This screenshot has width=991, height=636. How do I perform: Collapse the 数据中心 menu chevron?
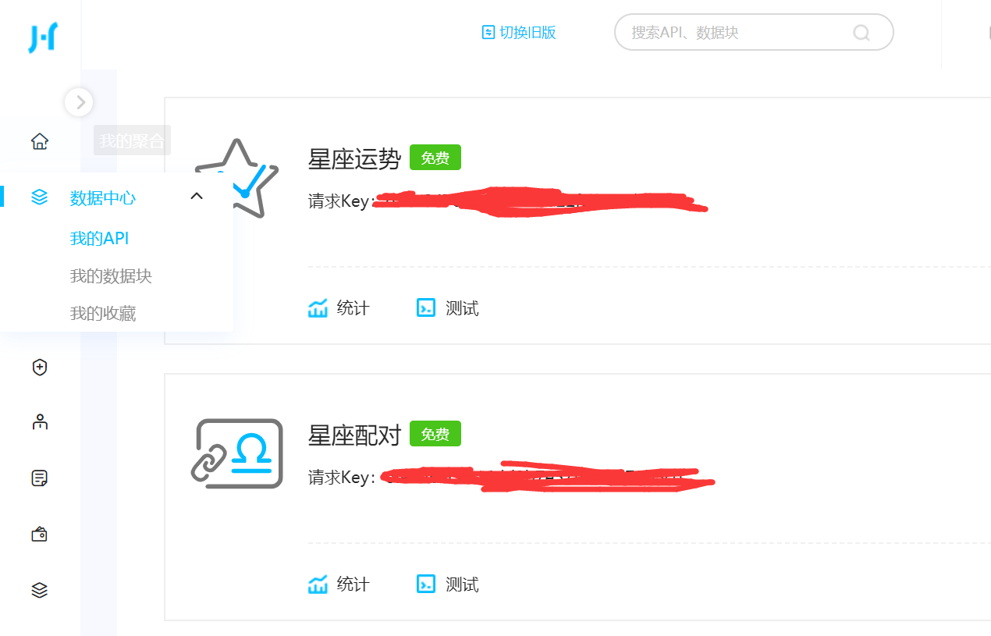tap(197, 197)
